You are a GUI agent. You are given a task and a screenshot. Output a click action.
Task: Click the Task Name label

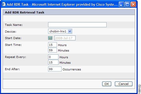coord(14,25)
